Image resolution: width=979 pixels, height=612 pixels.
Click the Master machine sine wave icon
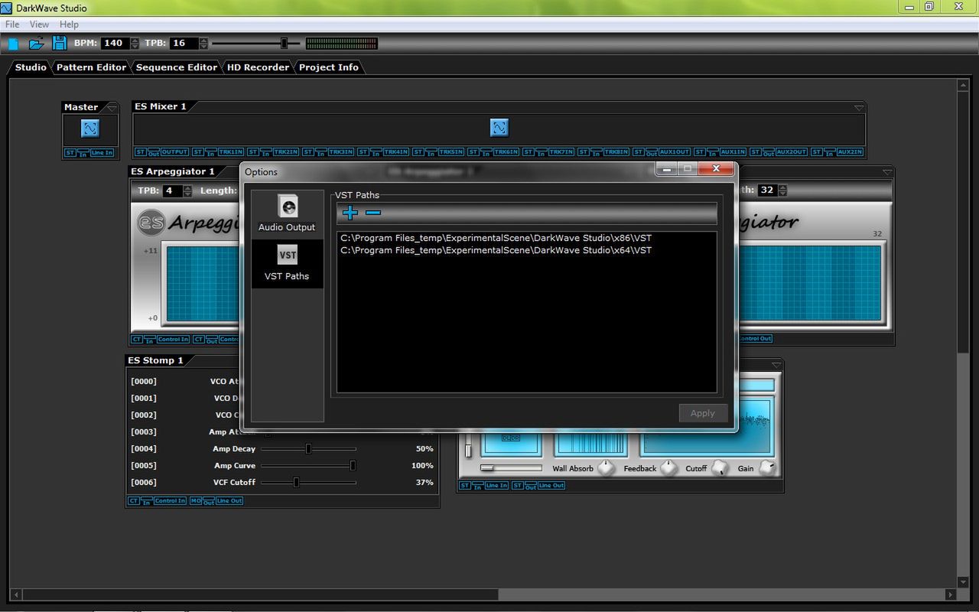(x=90, y=128)
